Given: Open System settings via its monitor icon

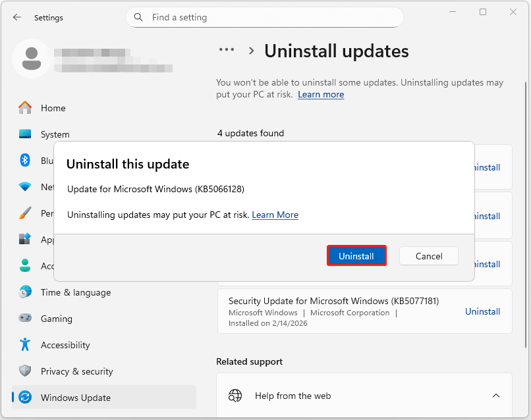Looking at the screenshot, I should (x=26, y=134).
